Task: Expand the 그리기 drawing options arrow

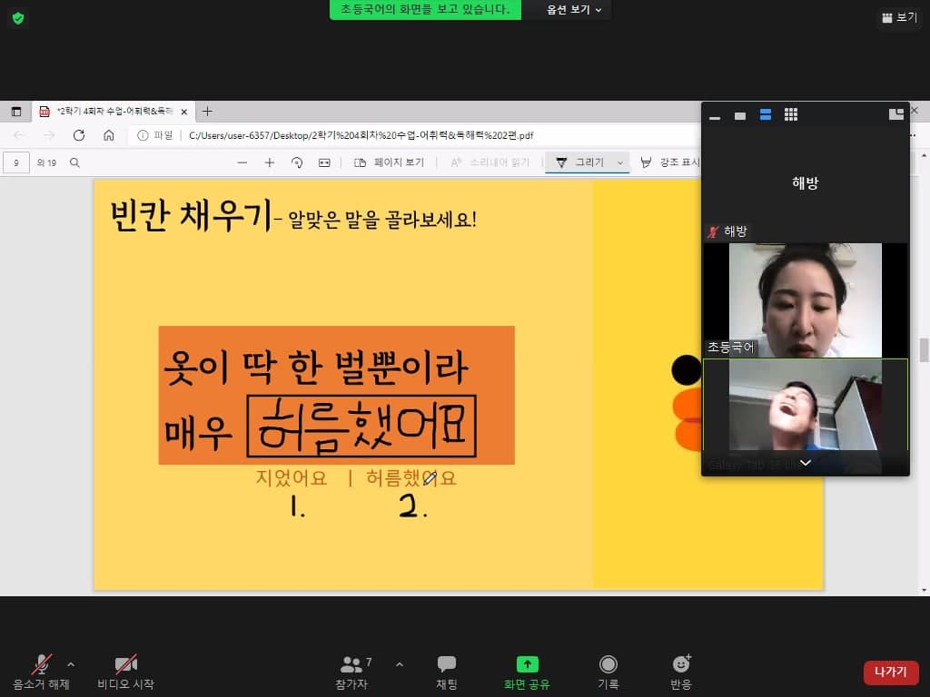Action: tap(620, 163)
